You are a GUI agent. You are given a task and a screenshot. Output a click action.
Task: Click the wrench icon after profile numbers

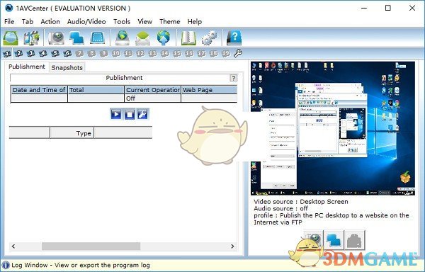(x=238, y=53)
